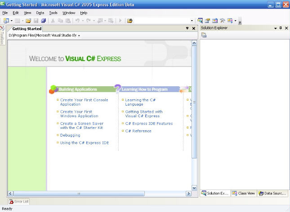Click the Open File folder icon

tap(28, 21)
